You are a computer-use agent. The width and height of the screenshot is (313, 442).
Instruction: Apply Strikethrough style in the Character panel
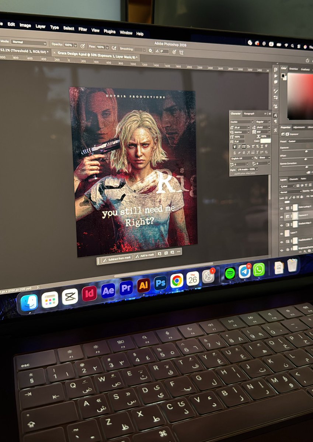[x=266, y=146]
